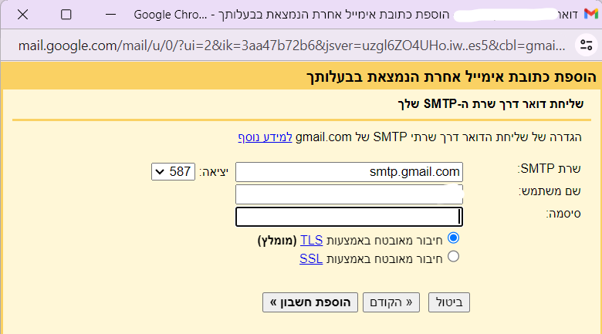Click the הוספת חשבון (Add account) button
Image resolution: width=602 pixels, height=334 pixels.
pos(310,302)
